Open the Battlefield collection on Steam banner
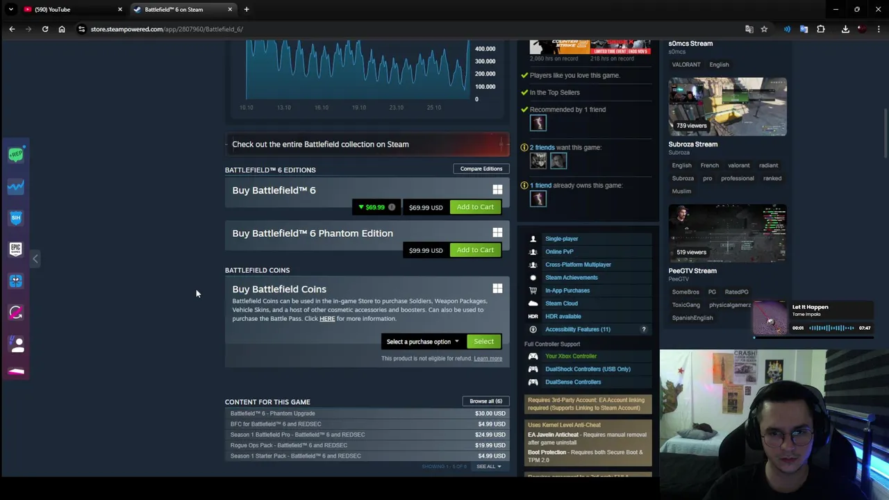 click(367, 144)
